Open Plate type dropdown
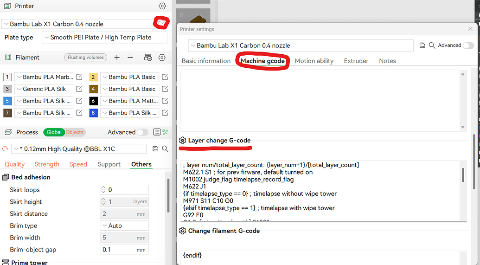The width and height of the screenshot is (480, 265). click(105, 38)
